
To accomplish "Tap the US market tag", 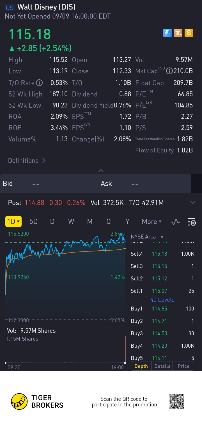I will [x=10, y=8].
